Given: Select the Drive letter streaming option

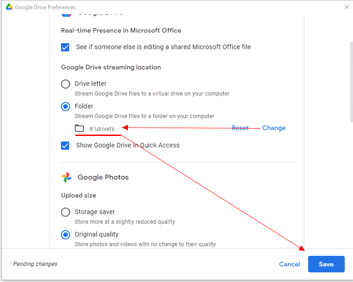Looking at the screenshot, I should pyautogui.click(x=66, y=84).
